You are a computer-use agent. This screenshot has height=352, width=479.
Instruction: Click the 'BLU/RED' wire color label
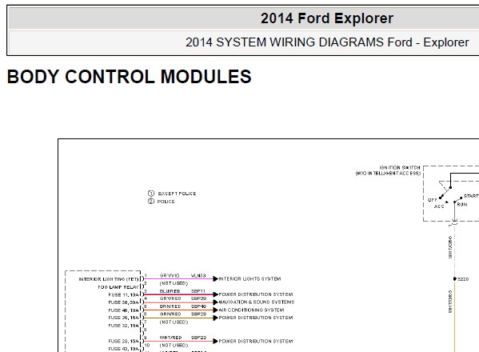[x=170, y=291]
